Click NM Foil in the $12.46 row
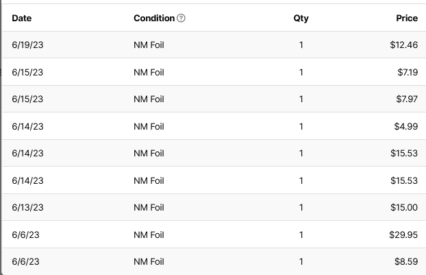This screenshot has height=275, width=426. point(149,45)
